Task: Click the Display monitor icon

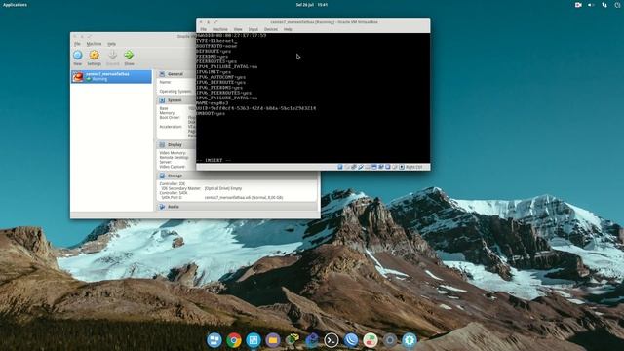Action: (x=162, y=145)
